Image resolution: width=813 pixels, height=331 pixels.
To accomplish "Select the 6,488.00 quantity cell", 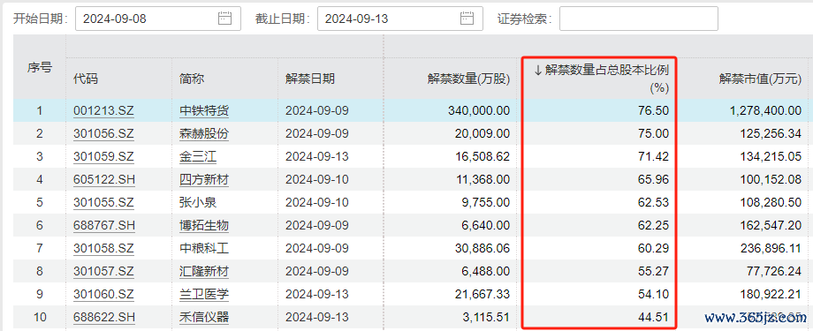I will tap(486, 271).
